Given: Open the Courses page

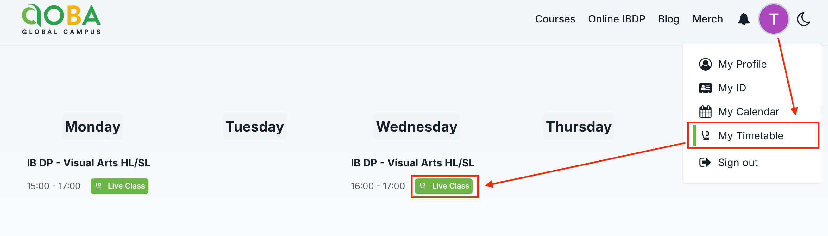Looking at the screenshot, I should 555,19.
